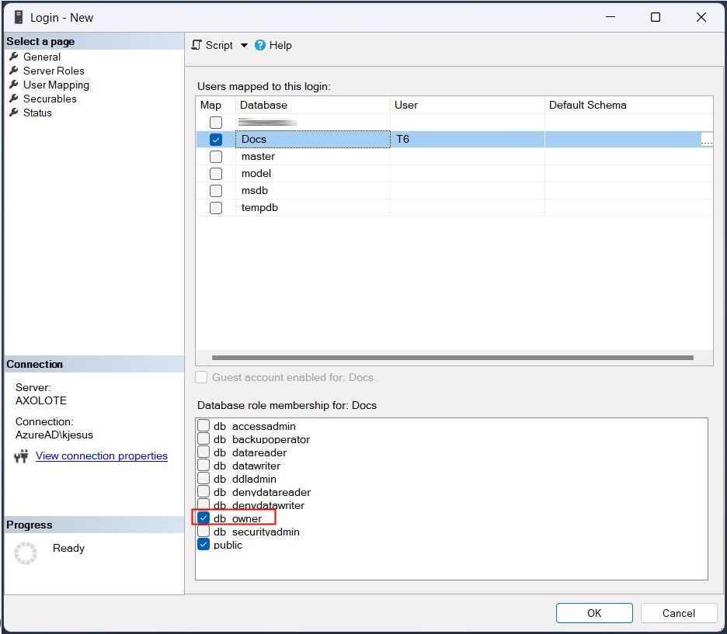The width and height of the screenshot is (727, 634).
Task: Check the Map box for model
Action: pos(216,174)
